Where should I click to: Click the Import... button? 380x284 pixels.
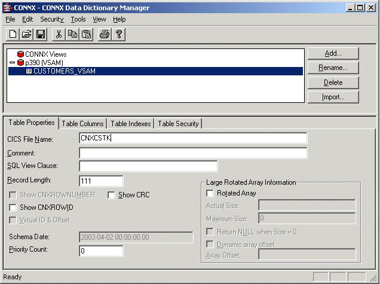point(333,97)
